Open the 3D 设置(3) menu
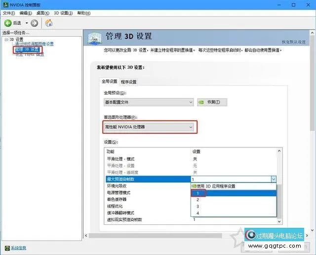Viewport: 316px width, 255px height. click(63, 13)
